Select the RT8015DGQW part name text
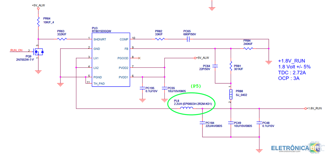The height and width of the screenshot is (154, 325). tap(102, 31)
